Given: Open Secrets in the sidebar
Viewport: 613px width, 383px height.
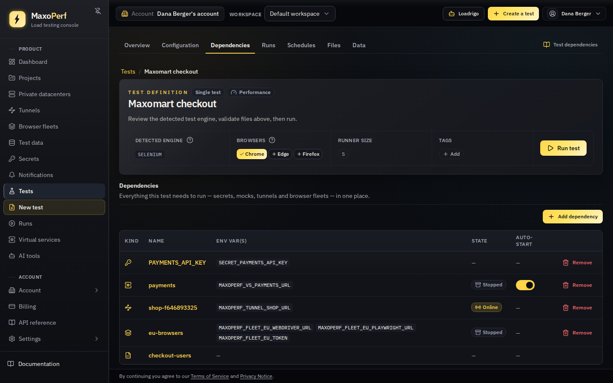Looking at the screenshot, I should [x=54, y=159].
